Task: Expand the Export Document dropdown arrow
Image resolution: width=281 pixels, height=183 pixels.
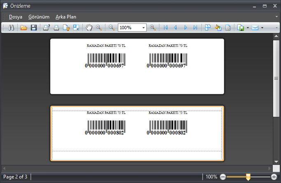Action: [248, 28]
